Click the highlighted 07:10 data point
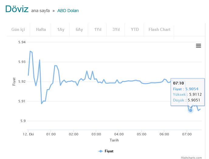 pos(190,110)
